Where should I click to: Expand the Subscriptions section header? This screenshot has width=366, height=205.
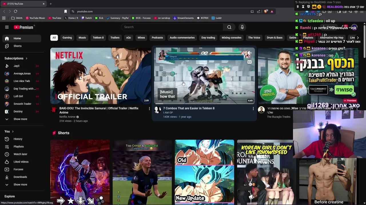[16, 58]
